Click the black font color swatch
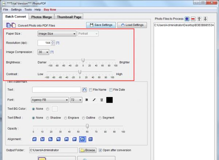Screen dimensions: 219x160 click(x=109, y=100)
